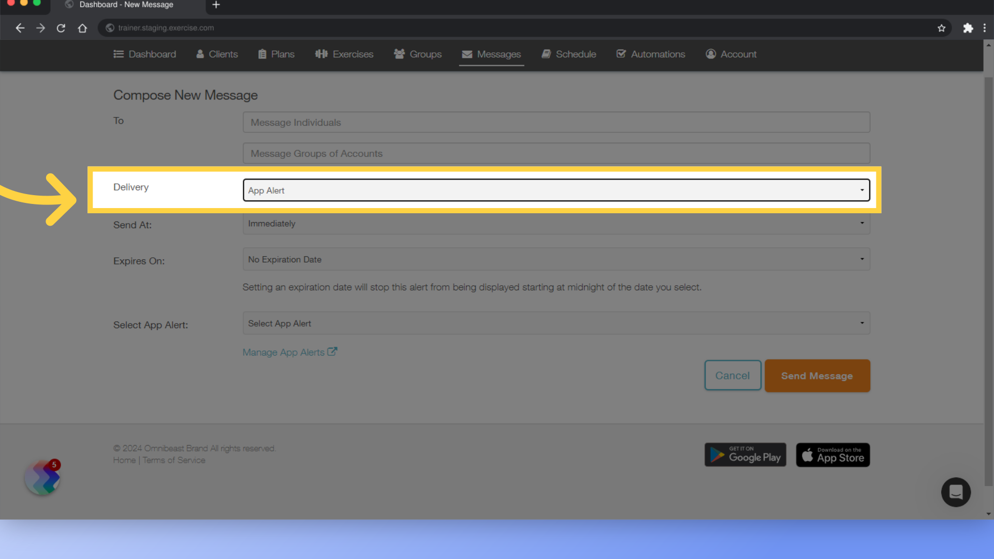Click the Dashboard navigation icon

(119, 54)
